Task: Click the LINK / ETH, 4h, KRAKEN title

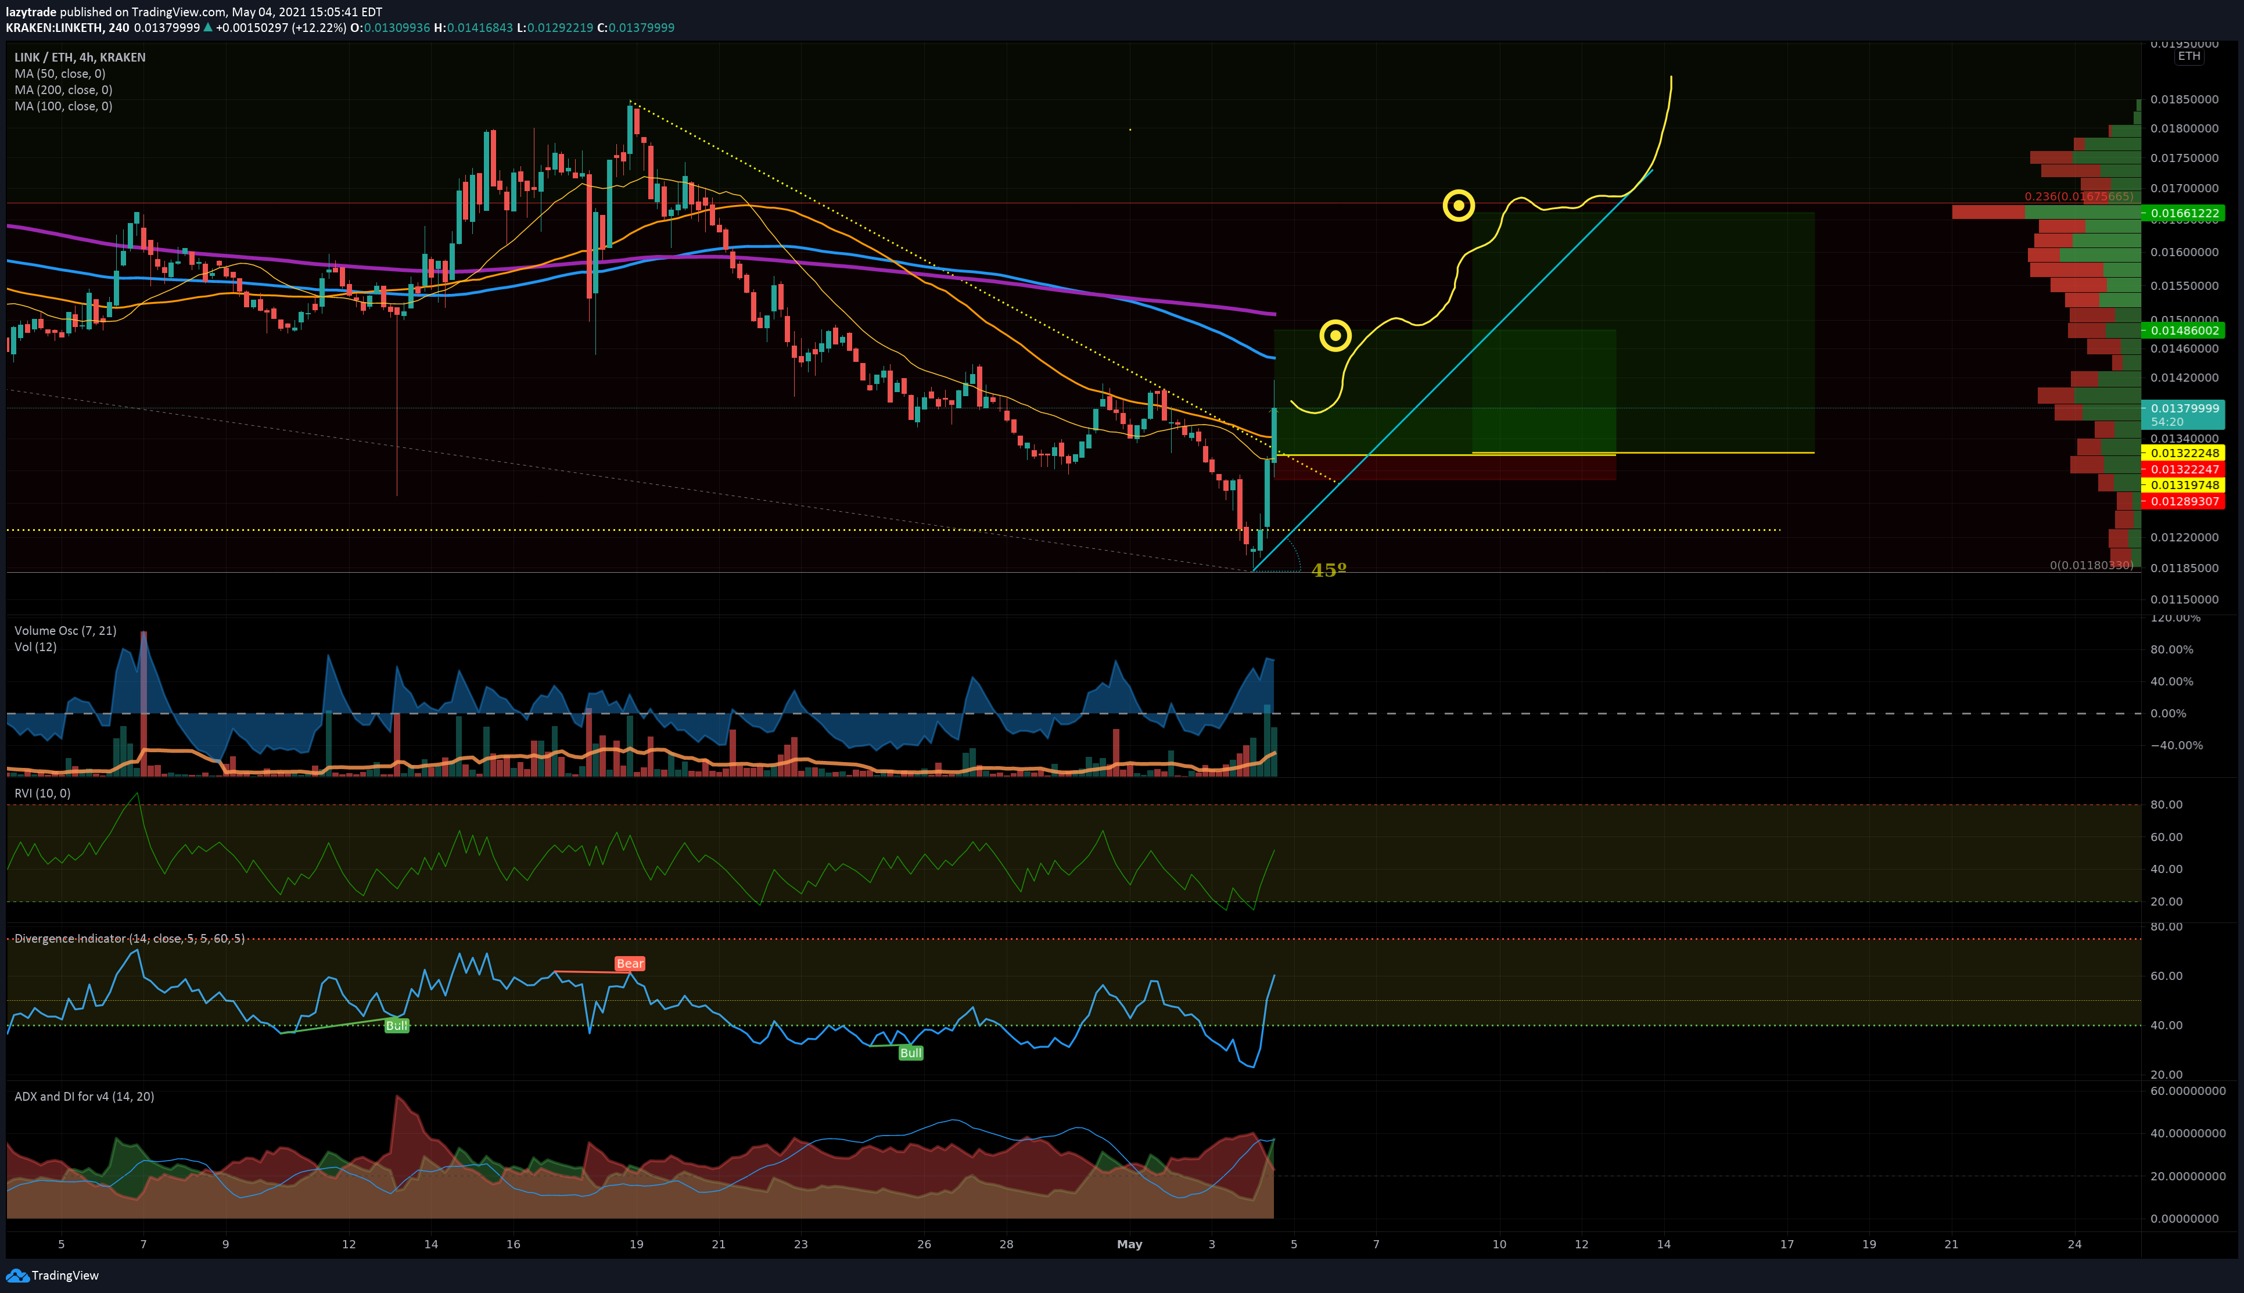Action: pyautogui.click(x=80, y=57)
